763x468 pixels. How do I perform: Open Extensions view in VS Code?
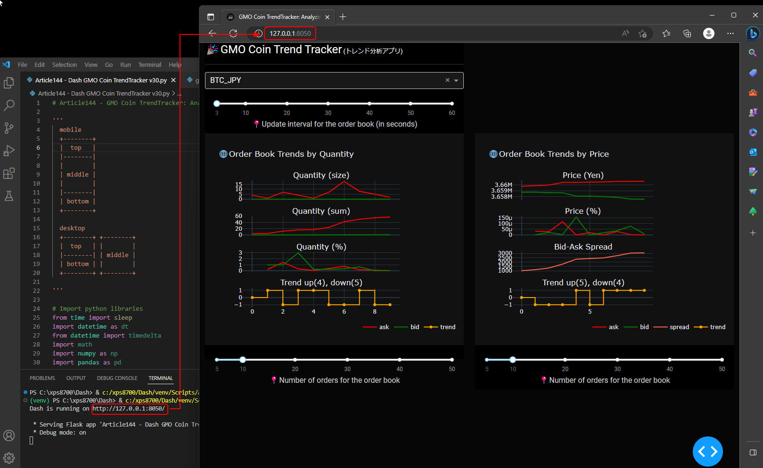click(9, 173)
